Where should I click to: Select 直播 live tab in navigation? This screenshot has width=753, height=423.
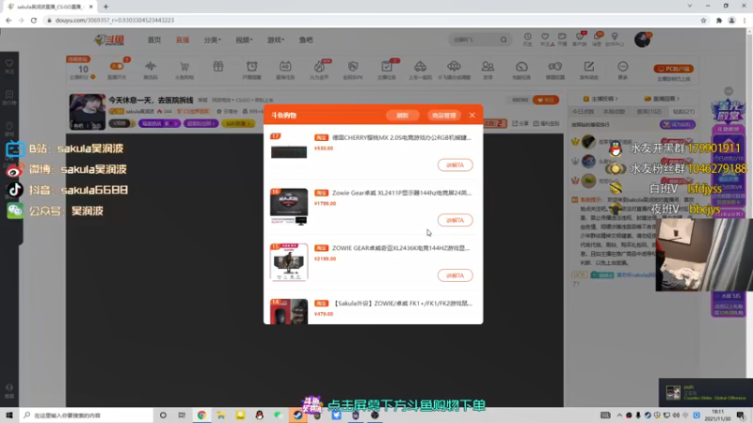point(183,39)
